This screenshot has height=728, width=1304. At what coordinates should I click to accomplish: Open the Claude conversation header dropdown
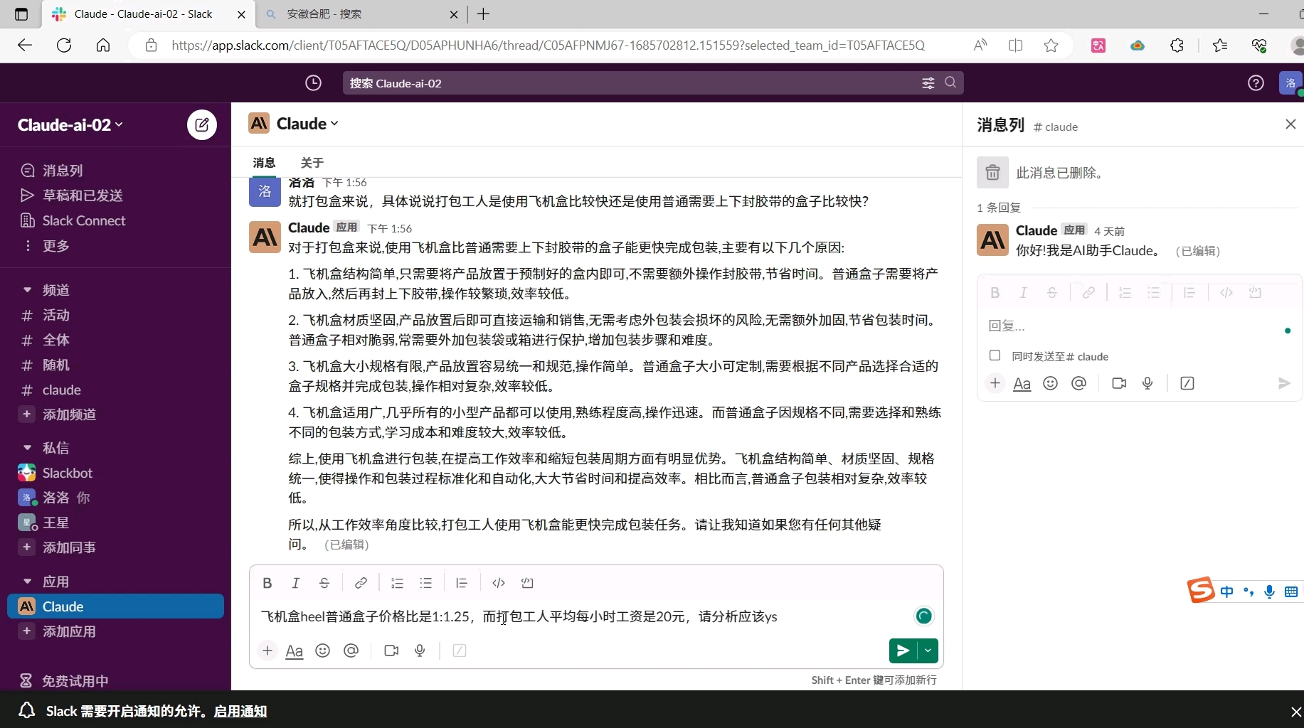[x=307, y=124]
